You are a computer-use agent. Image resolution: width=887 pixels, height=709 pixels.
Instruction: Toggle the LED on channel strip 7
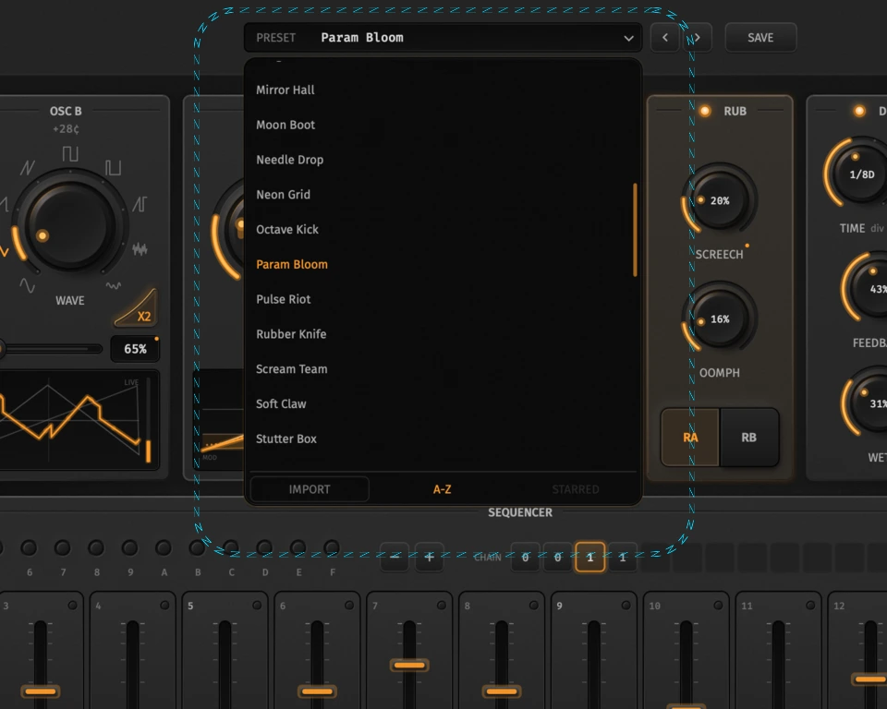[x=442, y=605]
